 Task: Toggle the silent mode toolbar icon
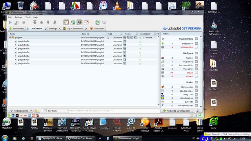[86, 22]
